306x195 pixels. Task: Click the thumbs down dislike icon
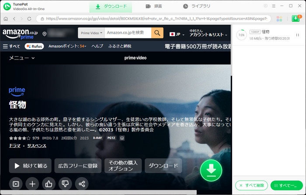pyautogui.click(x=65, y=184)
